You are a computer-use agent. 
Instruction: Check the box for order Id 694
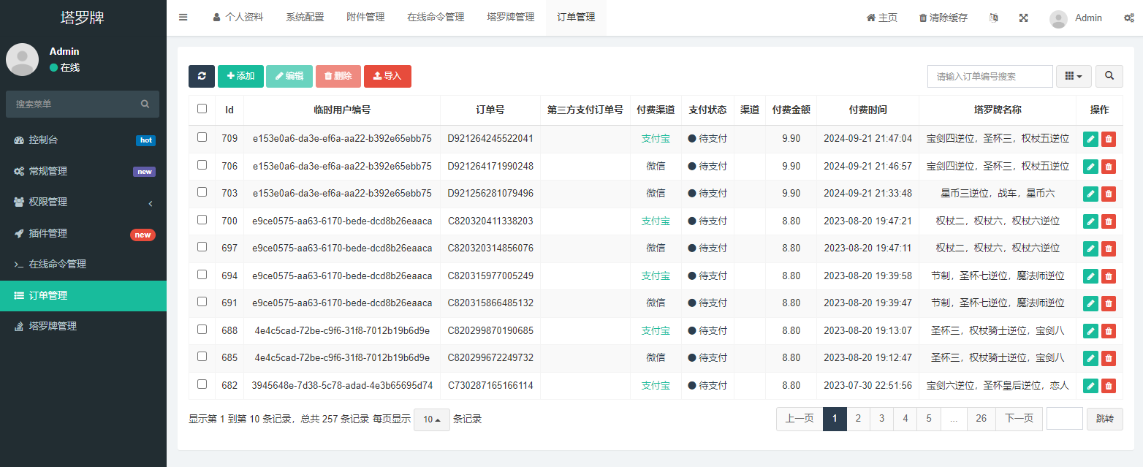click(x=202, y=274)
